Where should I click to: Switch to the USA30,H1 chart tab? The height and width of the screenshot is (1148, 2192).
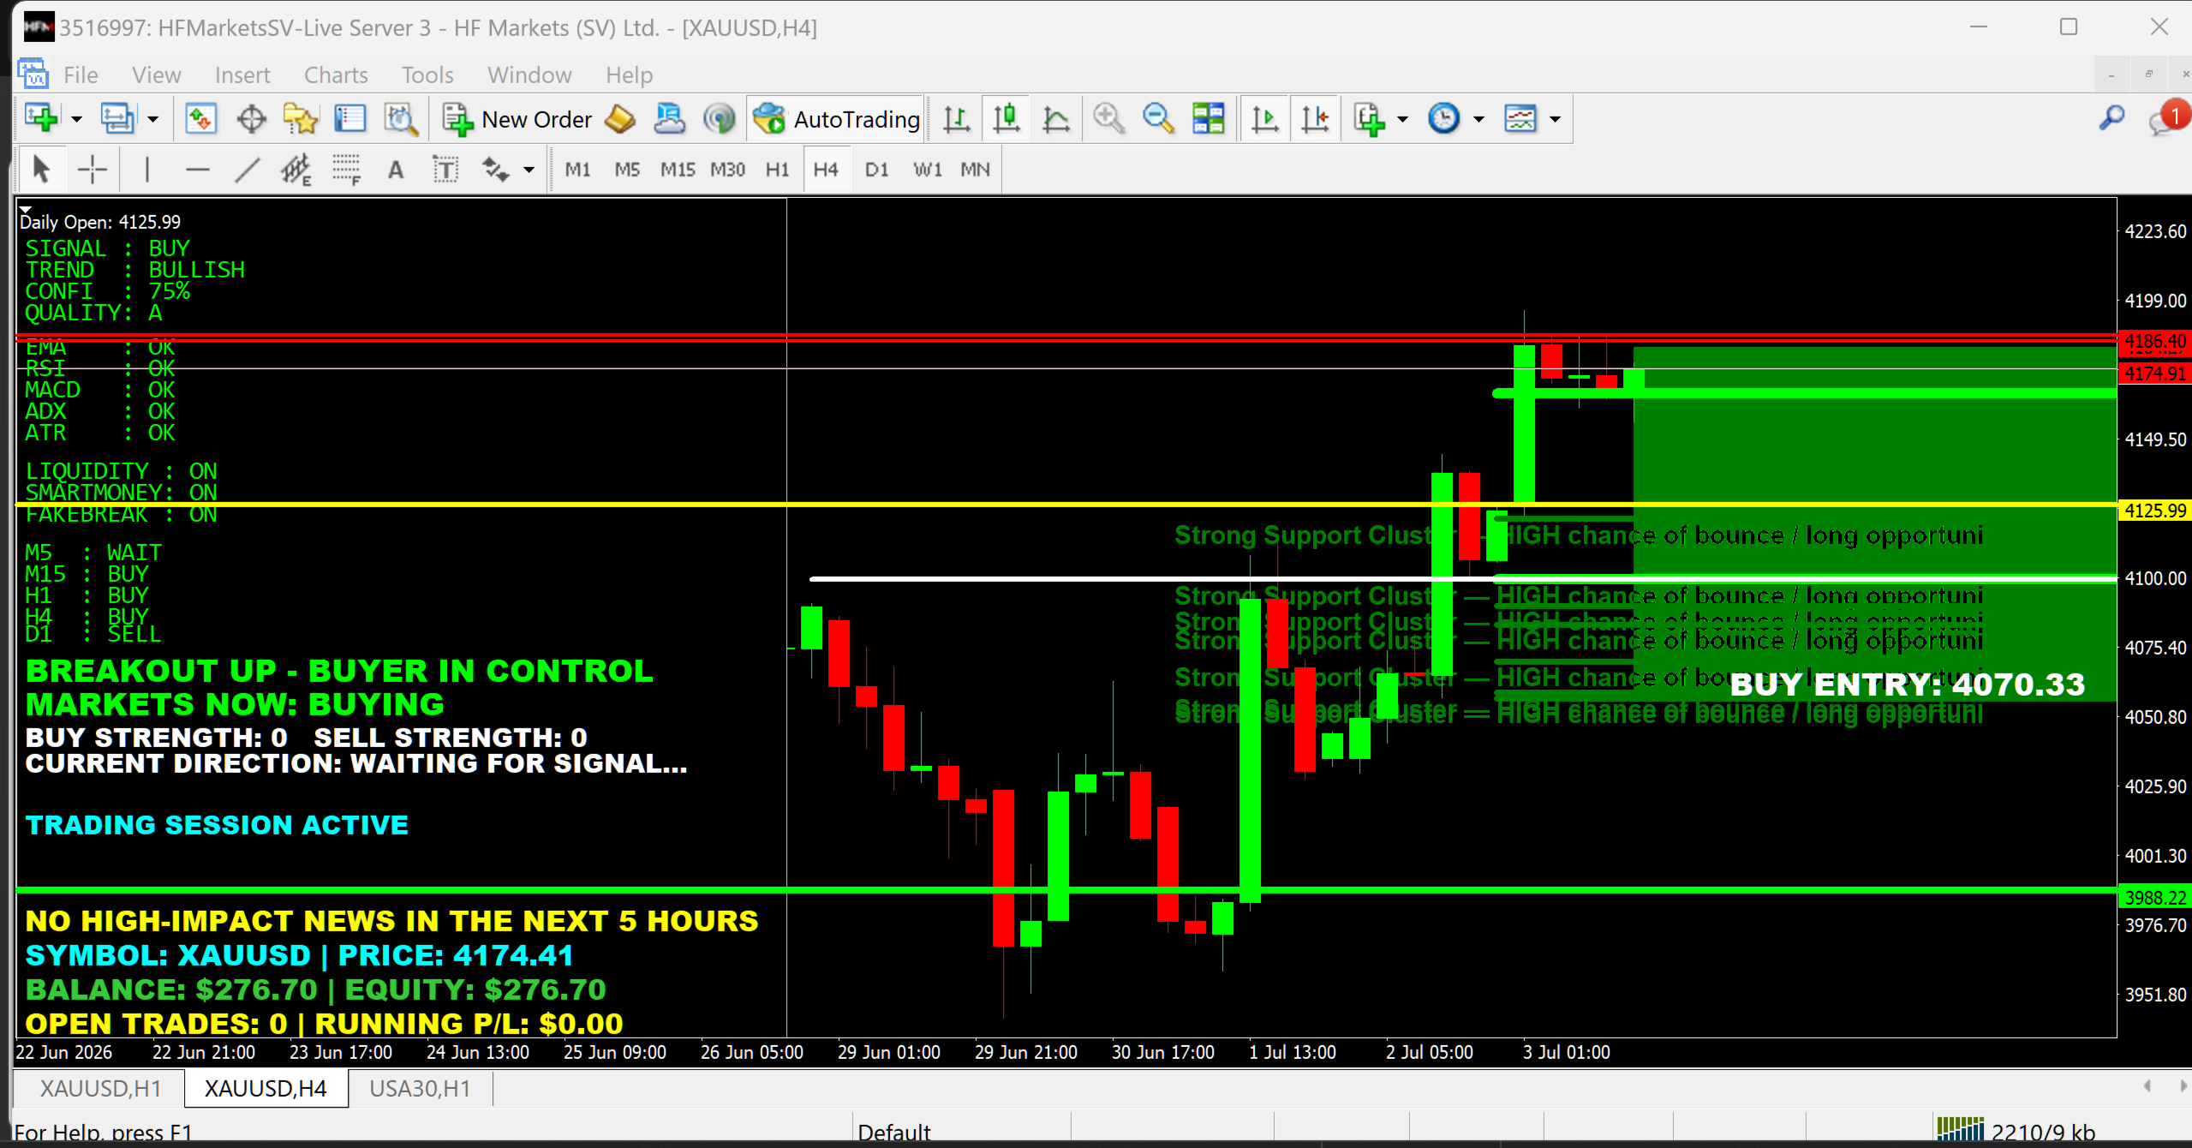click(420, 1088)
